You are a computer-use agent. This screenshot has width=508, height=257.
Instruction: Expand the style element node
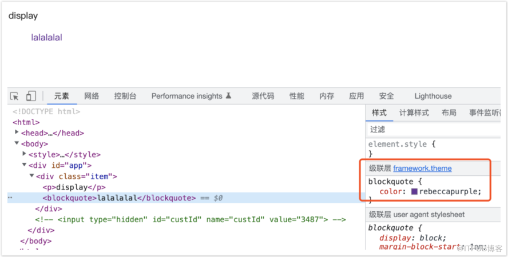click(x=24, y=154)
